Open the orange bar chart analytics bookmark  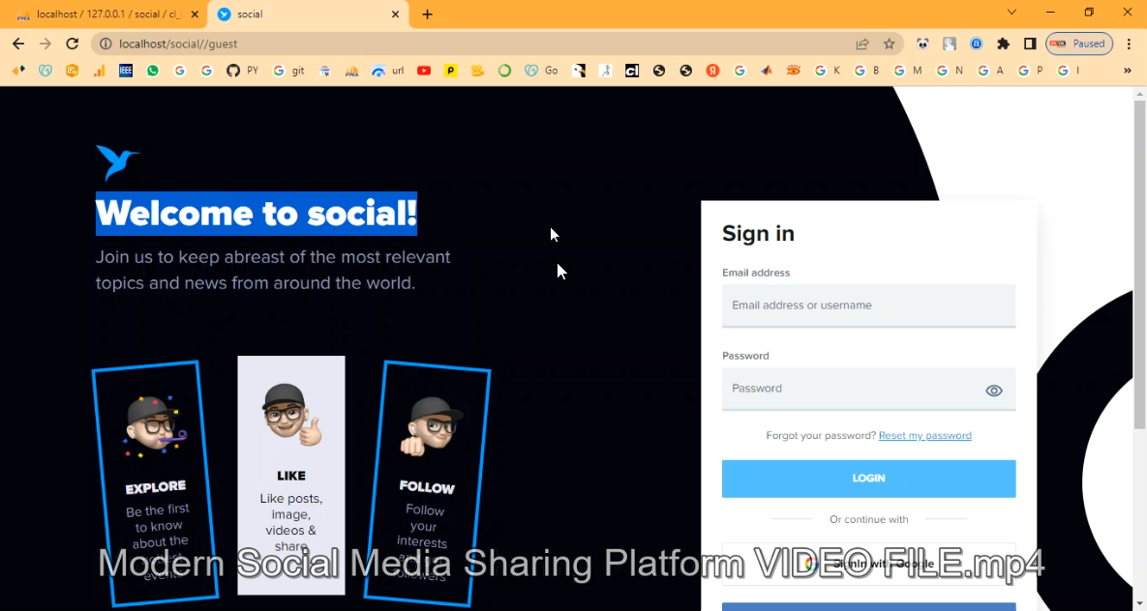pyautogui.click(x=99, y=71)
